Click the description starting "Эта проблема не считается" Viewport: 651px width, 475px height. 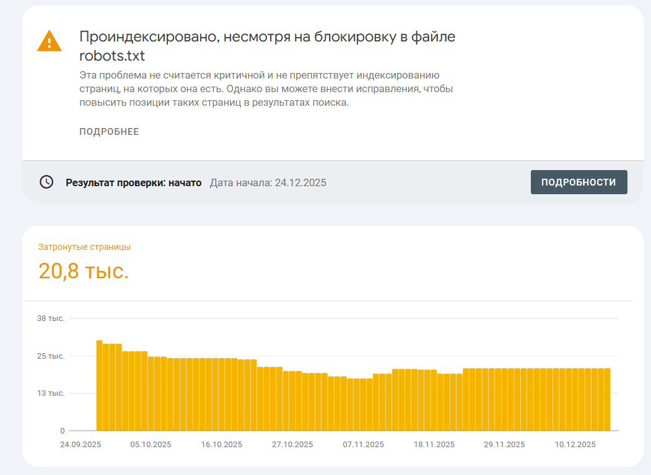(x=266, y=88)
